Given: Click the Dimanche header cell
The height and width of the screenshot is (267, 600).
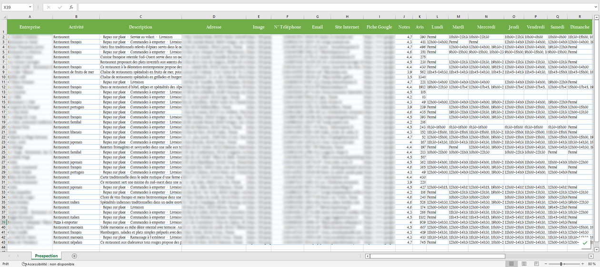Looking at the screenshot, I should click(580, 27).
